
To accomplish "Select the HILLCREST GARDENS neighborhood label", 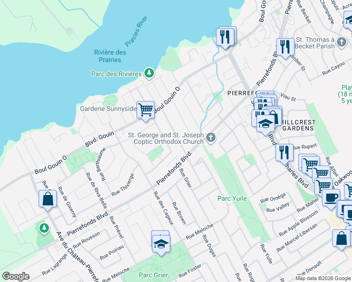I will 298,125.
